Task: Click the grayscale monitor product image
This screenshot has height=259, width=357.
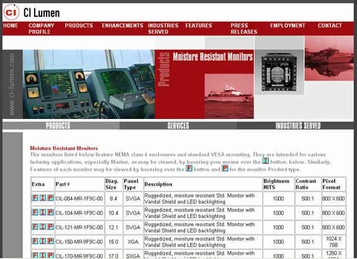Action: point(279,72)
